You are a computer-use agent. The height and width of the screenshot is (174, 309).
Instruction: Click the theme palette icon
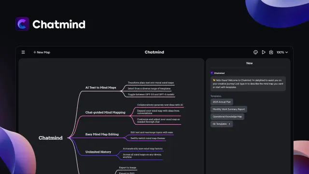pos(255,52)
